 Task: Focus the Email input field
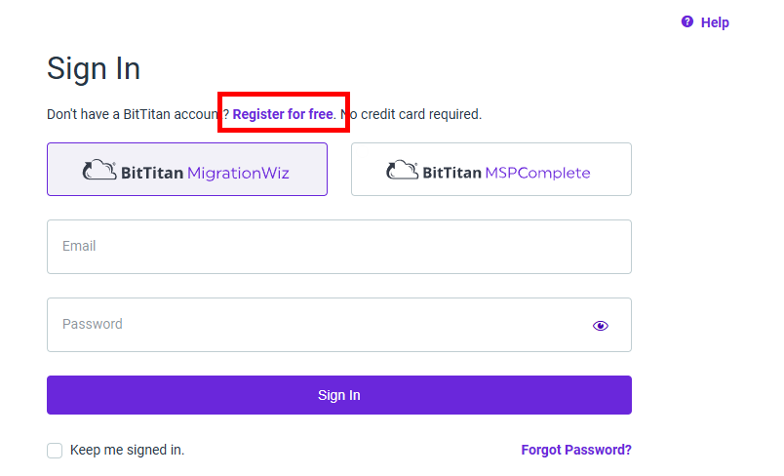tap(339, 247)
